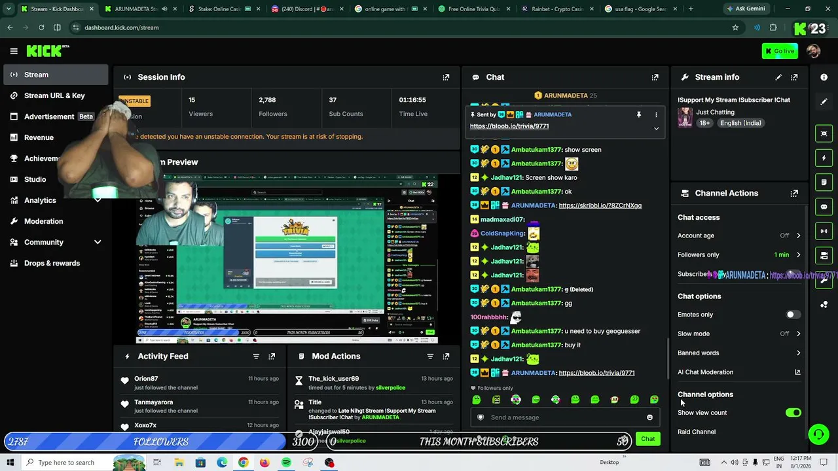Expand the pinned message chevron
The width and height of the screenshot is (838, 471).
[656, 128]
